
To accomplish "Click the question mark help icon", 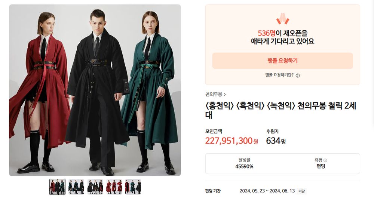I will (298, 76).
